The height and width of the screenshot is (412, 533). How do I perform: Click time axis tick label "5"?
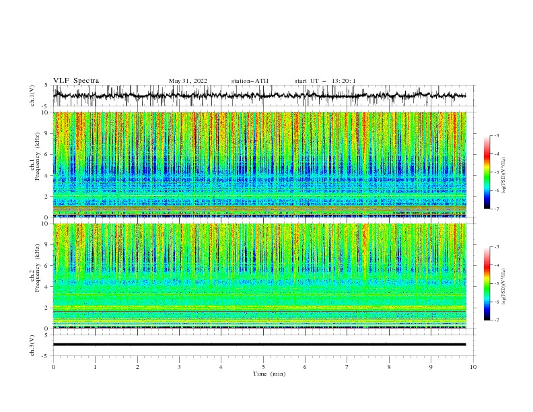click(263, 367)
